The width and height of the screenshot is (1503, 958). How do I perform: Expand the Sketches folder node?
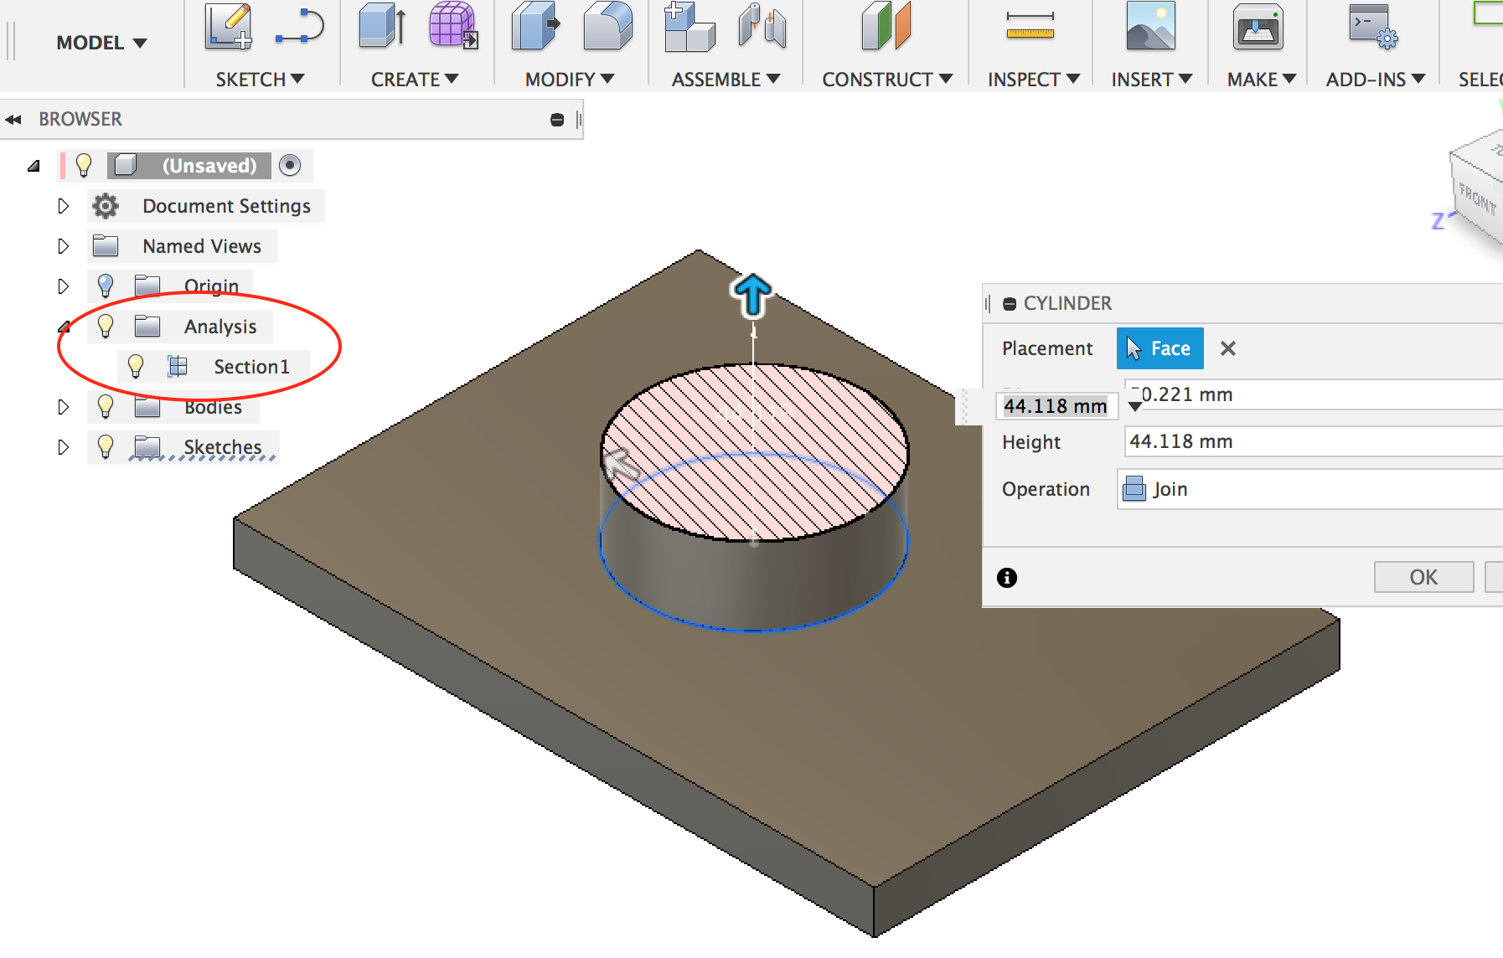(x=64, y=447)
